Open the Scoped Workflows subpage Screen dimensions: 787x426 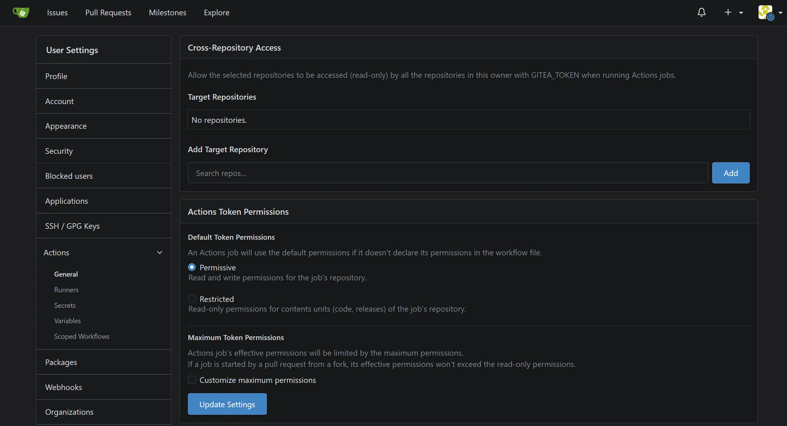82,336
